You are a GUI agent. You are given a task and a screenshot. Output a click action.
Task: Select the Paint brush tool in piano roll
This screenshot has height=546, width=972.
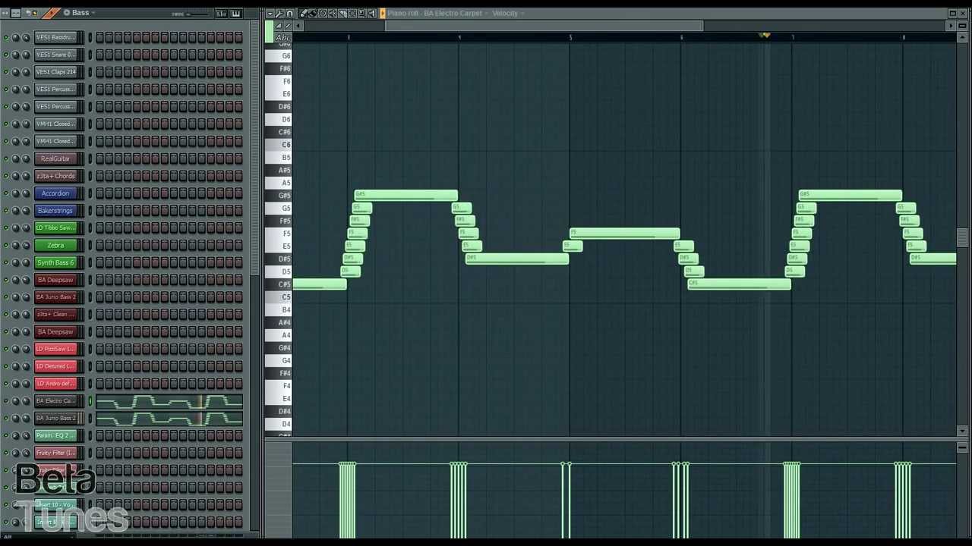click(x=313, y=13)
